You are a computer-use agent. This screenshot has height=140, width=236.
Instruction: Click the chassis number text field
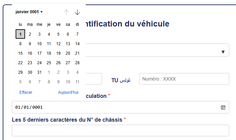[120, 130]
